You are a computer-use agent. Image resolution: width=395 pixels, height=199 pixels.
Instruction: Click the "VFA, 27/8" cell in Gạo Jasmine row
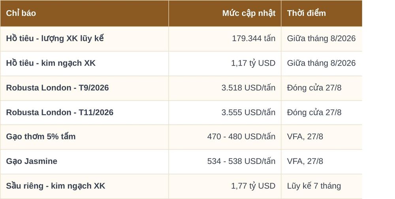tap(305, 161)
